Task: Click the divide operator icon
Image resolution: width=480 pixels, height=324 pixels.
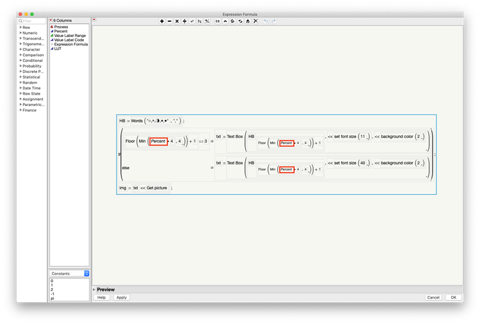Action: coord(184,21)
